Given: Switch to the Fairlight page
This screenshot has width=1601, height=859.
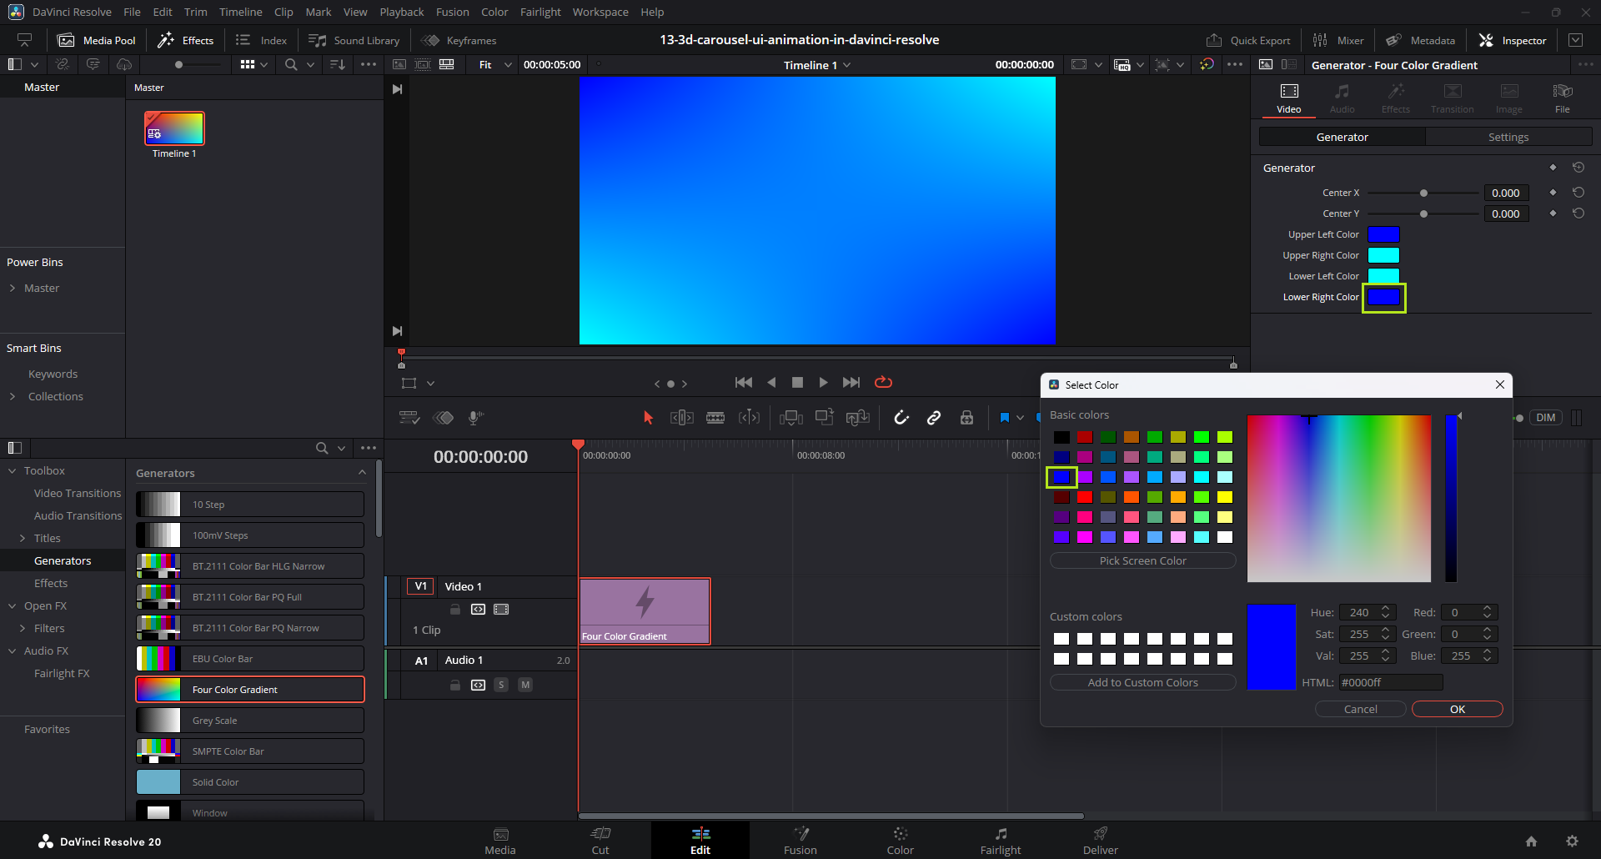Looking at the screenshot, I should pos(1000,841).
